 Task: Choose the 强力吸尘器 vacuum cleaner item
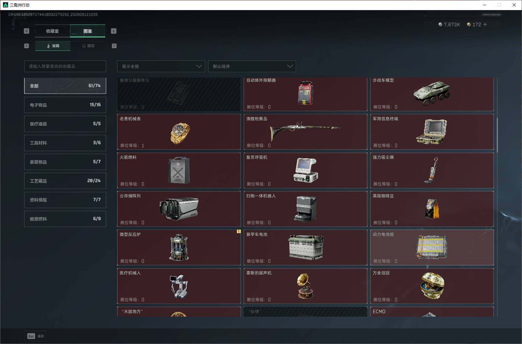(x=432, y=170)
